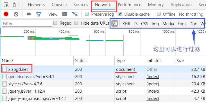The height and width of the screenshot is (103, 206).
Task: Switch to the Console tab
Action: coord(59,5)
